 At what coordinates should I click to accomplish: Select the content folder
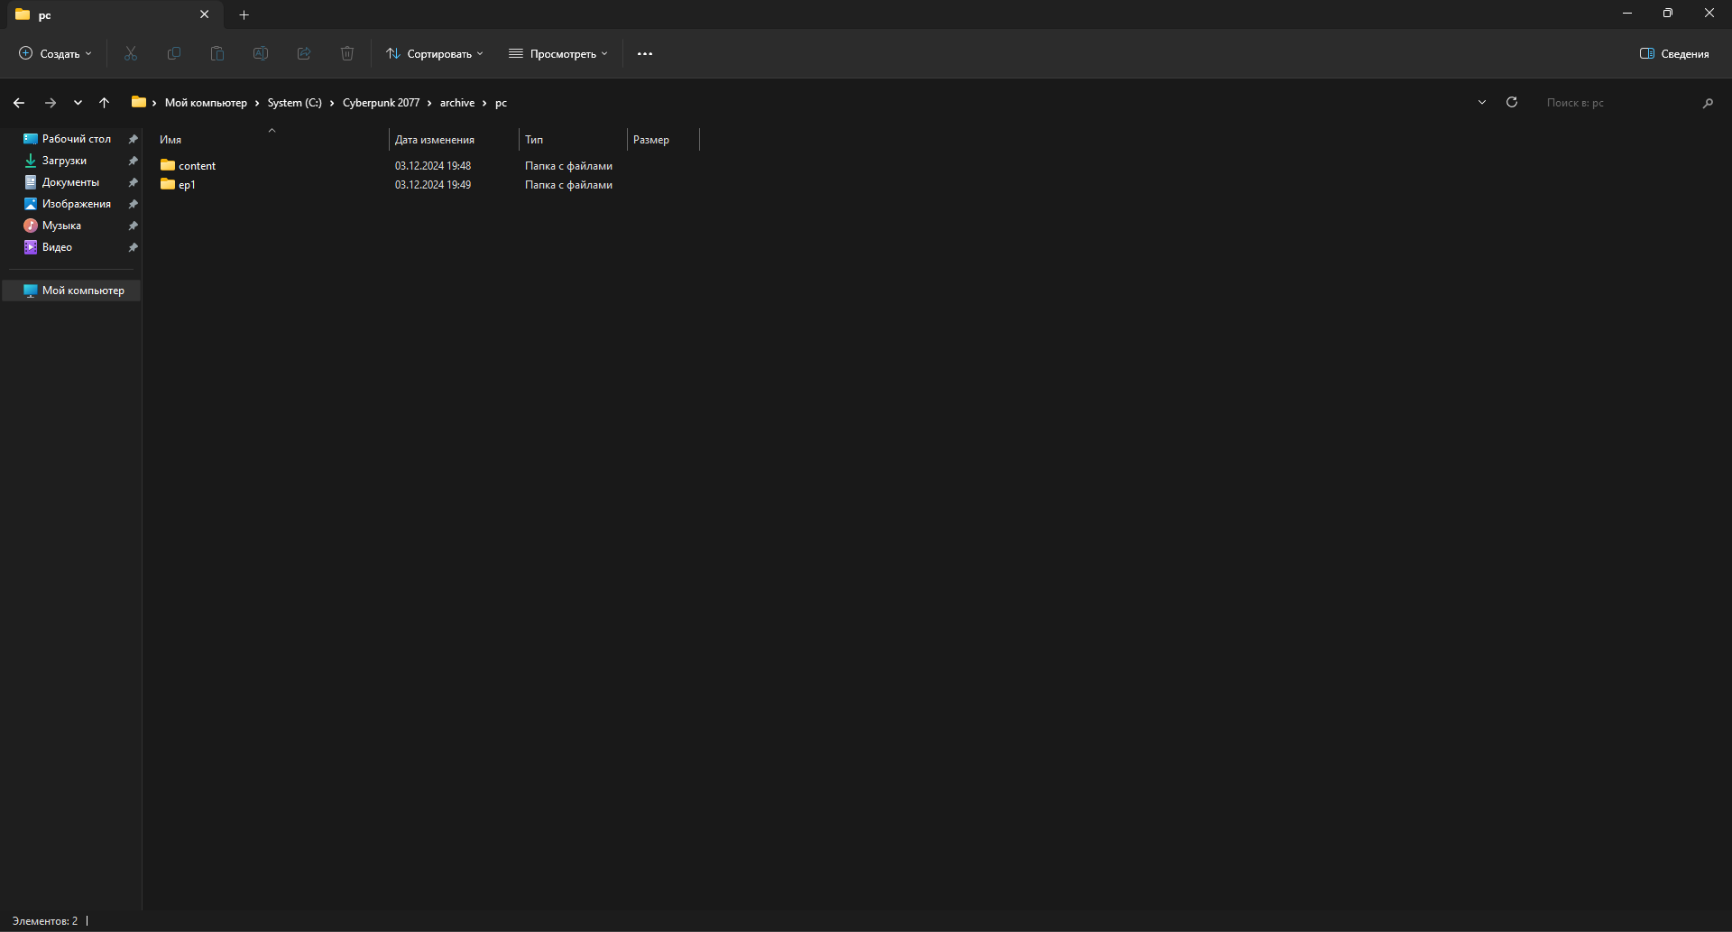(197, 166)
